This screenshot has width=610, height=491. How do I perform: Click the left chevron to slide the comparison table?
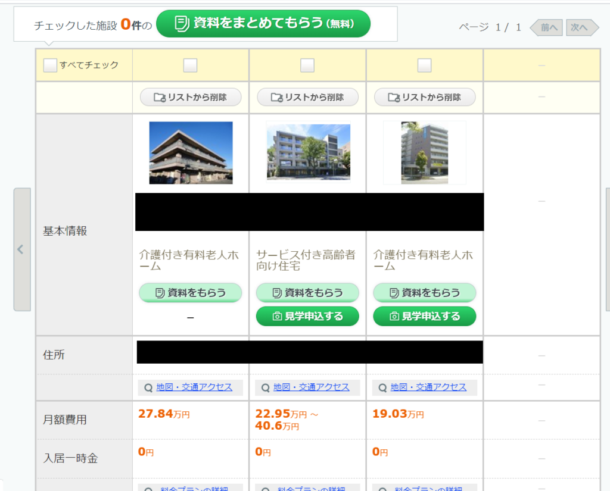coord(22,249)
